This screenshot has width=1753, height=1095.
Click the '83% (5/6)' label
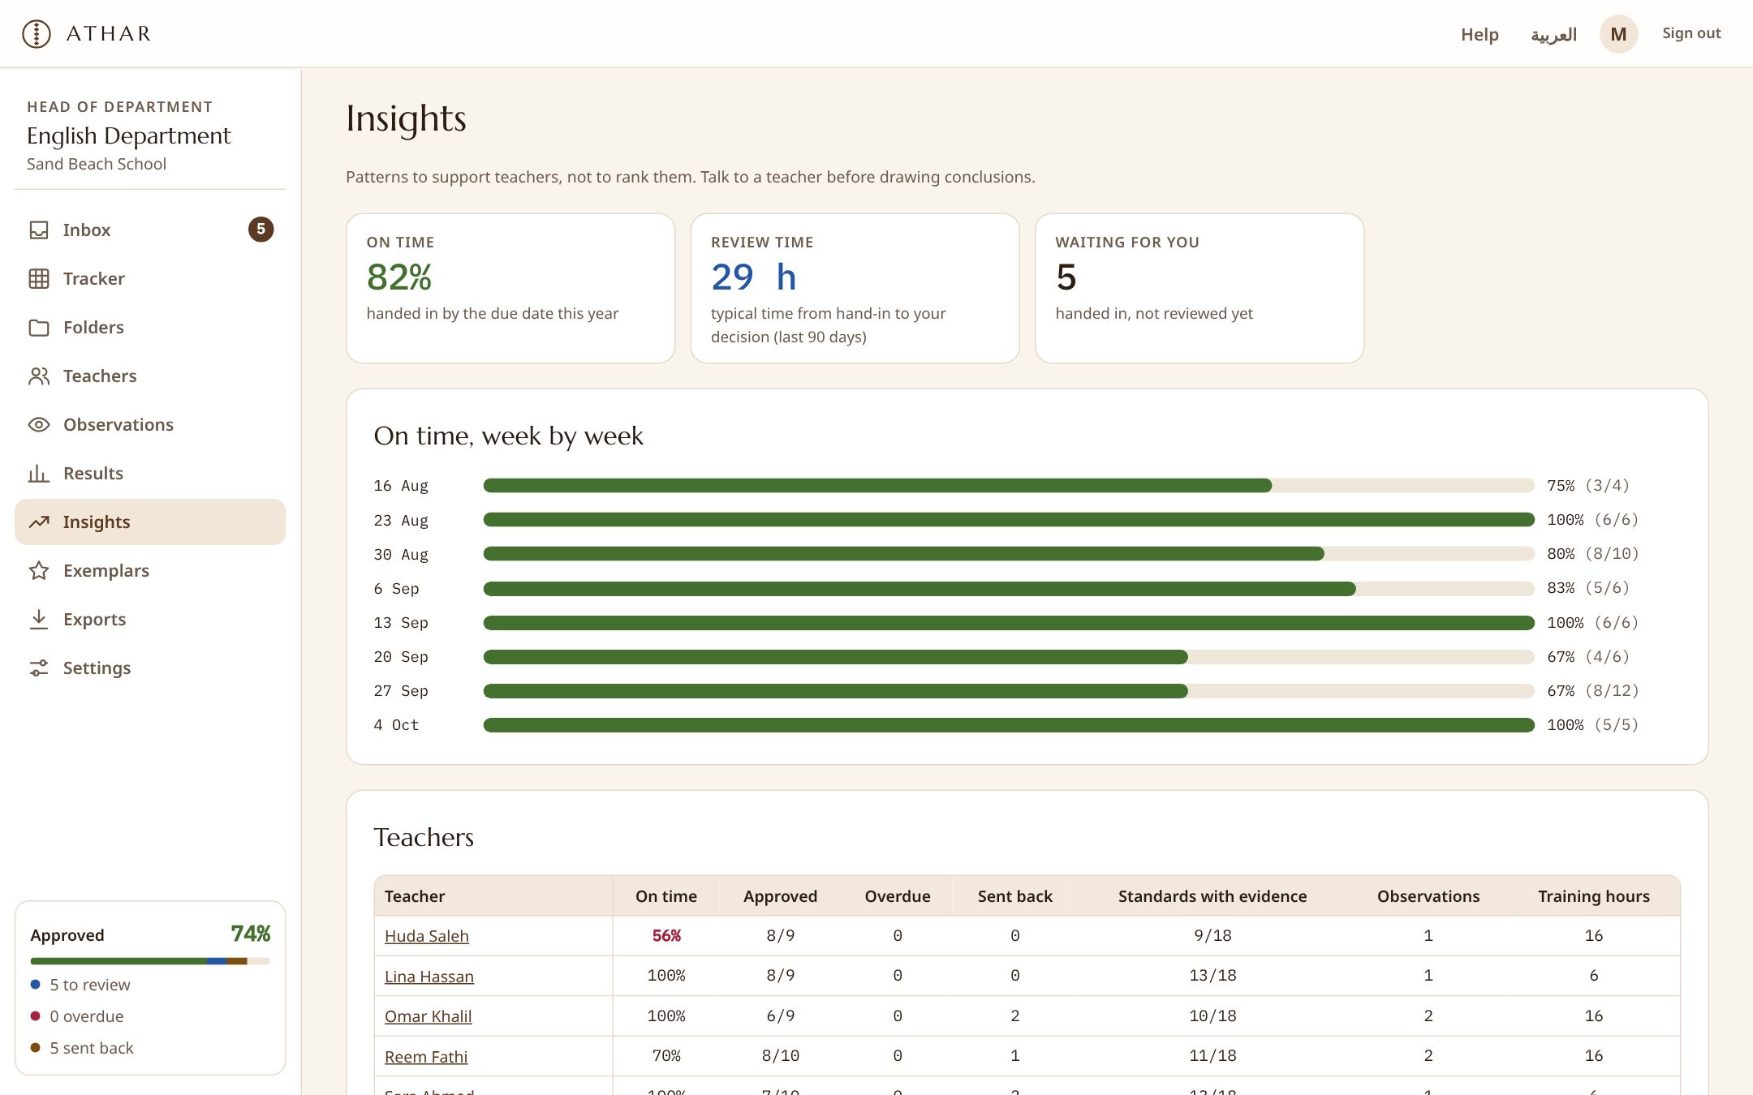1587,588
